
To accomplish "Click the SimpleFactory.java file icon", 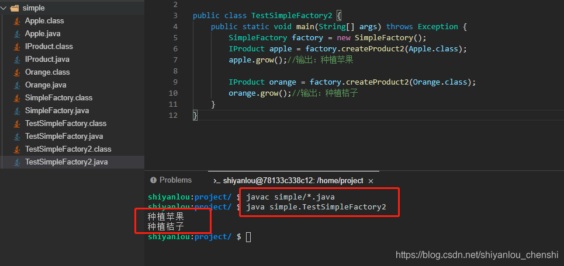I will [17, 111].
